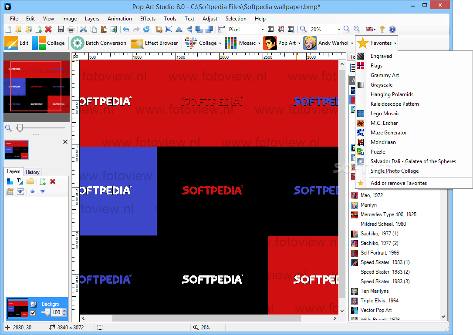Close the image thumbnail strip with X
Viewport: 473px width, 335px height.
(x=65, y=142)
